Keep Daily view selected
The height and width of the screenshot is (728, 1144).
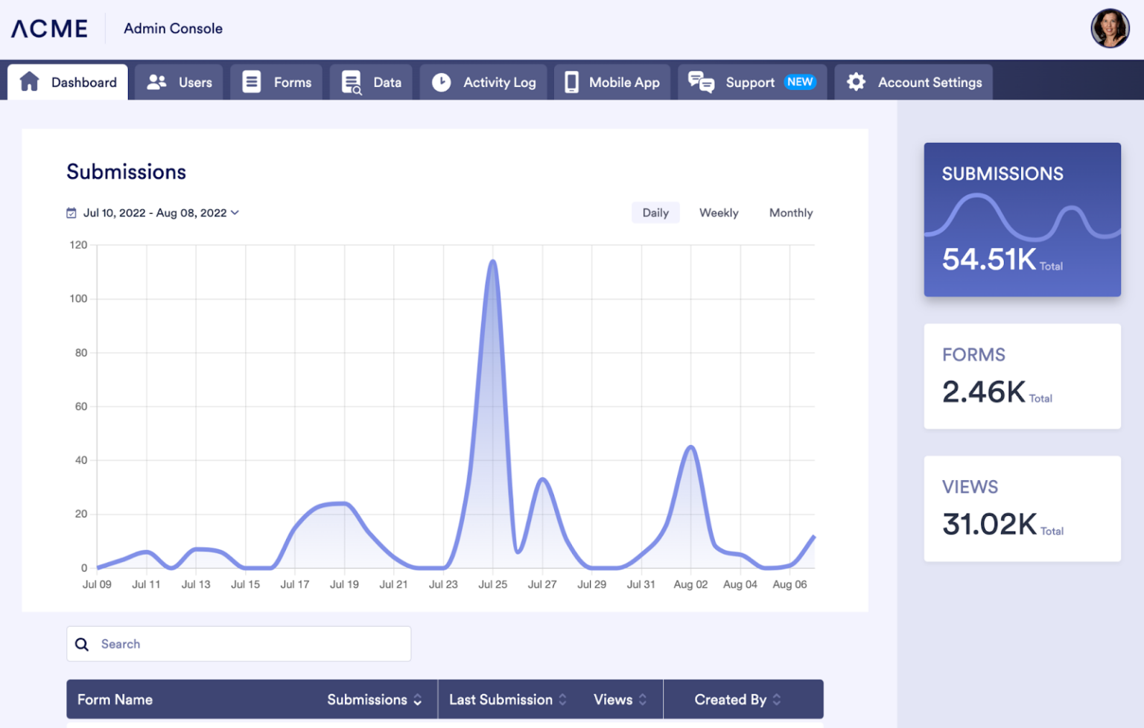(x=655, y=212)
